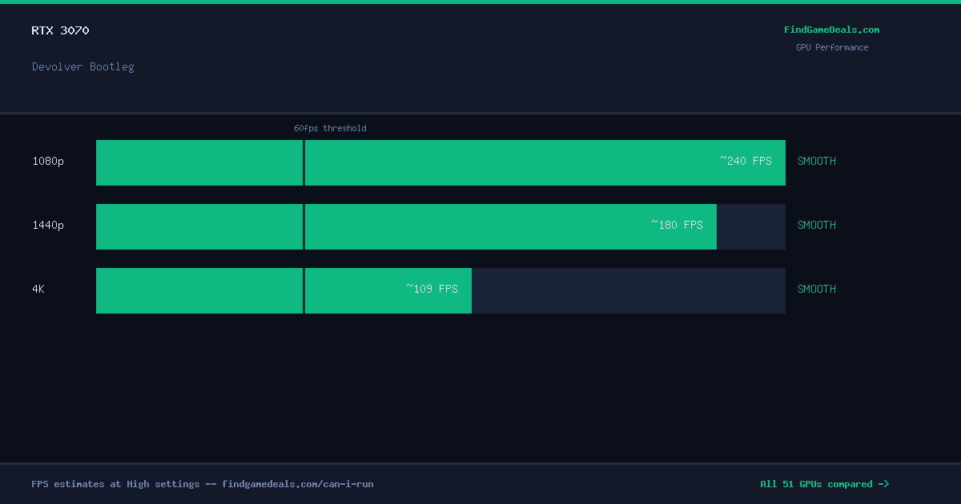Open the FindGameDeals.com link
Viewport: 961px width, 504px height.
pyautogui.click(x=831, y=30)
